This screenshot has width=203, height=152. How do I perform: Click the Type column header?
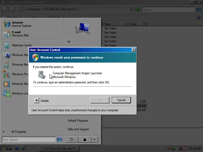[115, 24]
